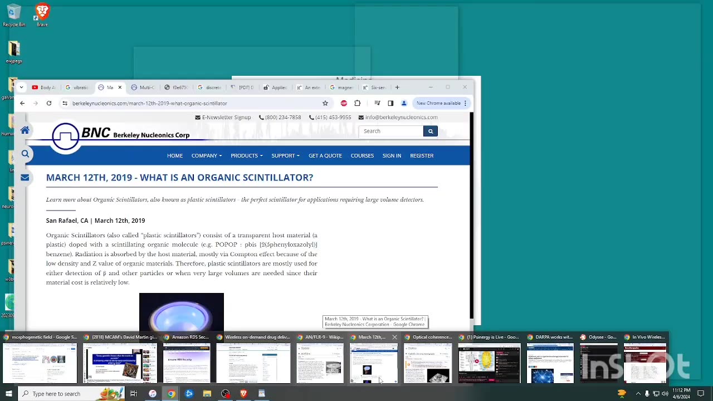713x401 pixels.
Task: Switch to the 'f3e675' tab
Action: coord(176,87)
